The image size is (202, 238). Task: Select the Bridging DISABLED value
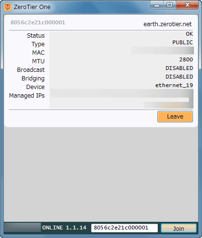point(179,77)
